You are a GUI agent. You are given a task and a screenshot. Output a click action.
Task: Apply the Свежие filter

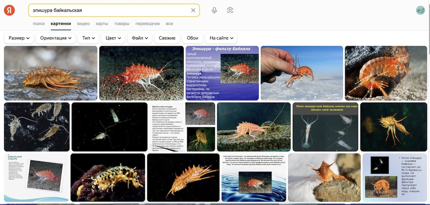(x=167, y=38)
